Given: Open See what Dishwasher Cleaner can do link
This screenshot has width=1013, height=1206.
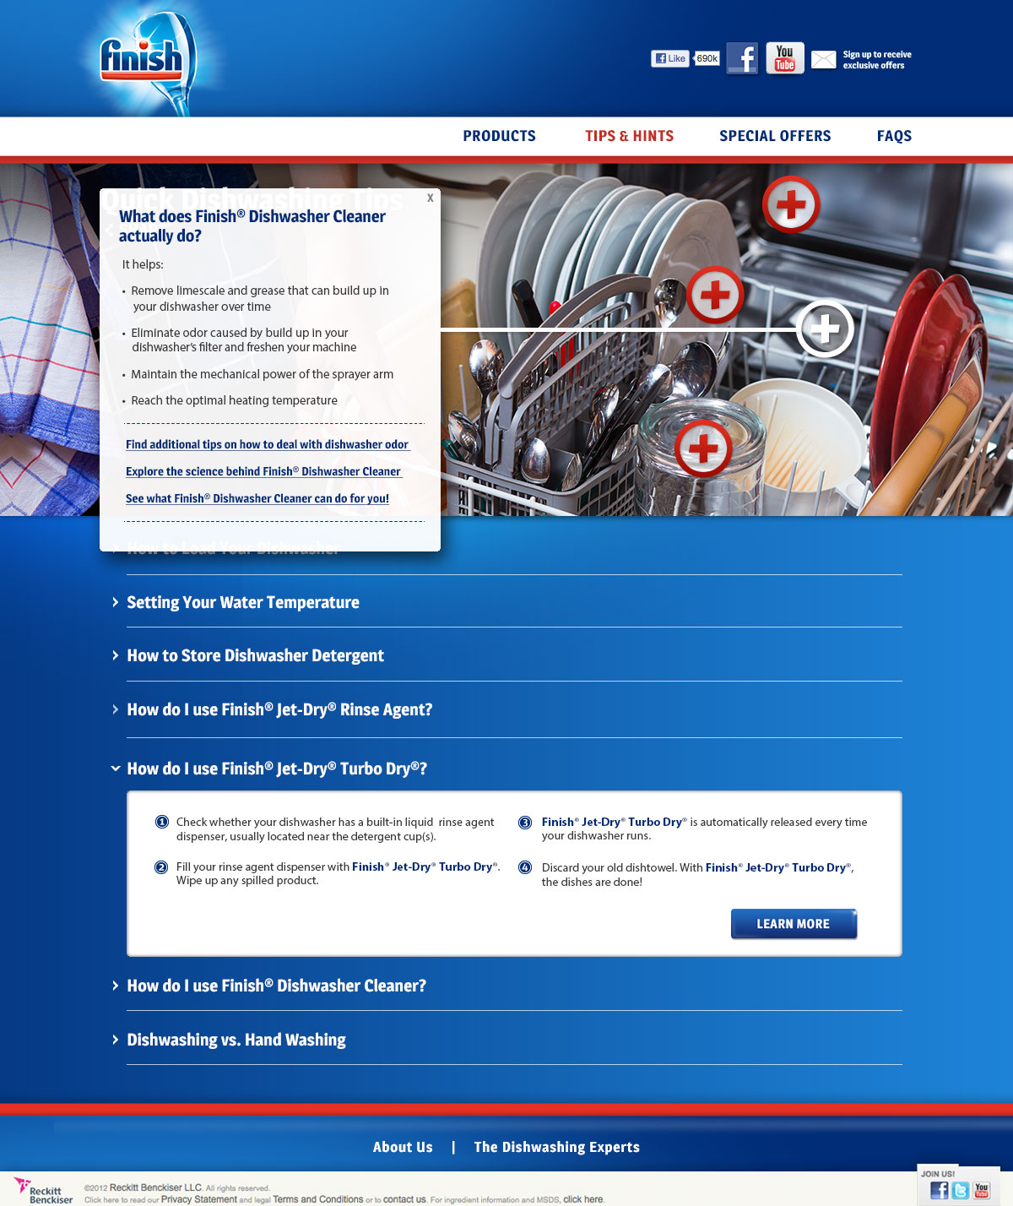Looking at the screenshot, I should [257, 498].
